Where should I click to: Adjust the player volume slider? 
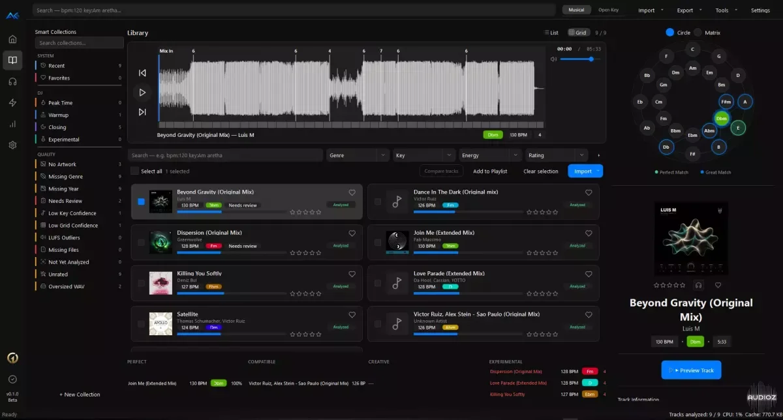pyautogui.click(x=580, y=59)
